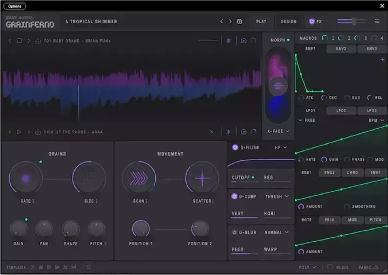Screen dimensions: 388x275
Task: Click the Scan movement knob with arrows
Action: point(139,178)
